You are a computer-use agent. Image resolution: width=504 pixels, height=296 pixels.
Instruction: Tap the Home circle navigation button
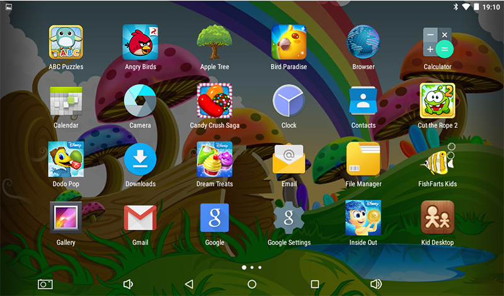coord(252,284)
